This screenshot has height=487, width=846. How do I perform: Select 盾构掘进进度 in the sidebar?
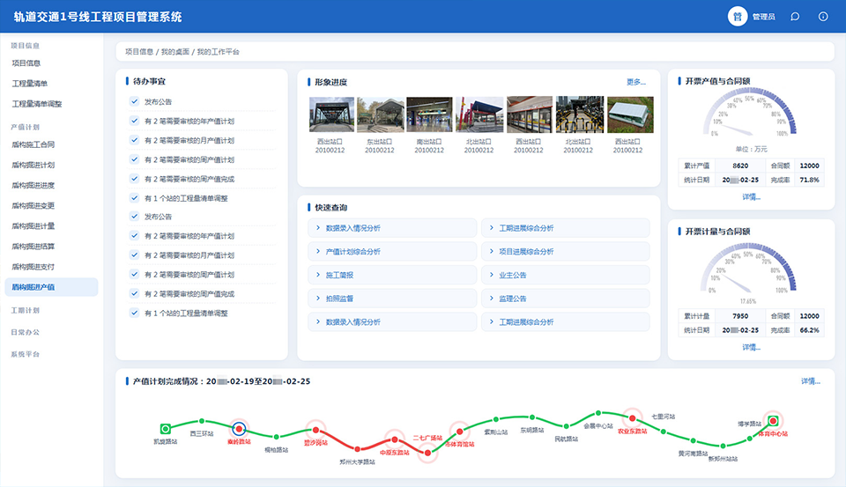point(33,186)
